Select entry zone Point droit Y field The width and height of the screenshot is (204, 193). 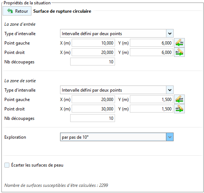[152, 52]
